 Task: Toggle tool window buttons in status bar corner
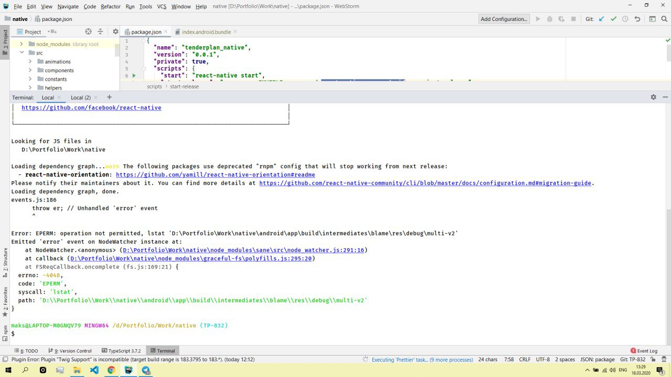(x=5, y=360)
